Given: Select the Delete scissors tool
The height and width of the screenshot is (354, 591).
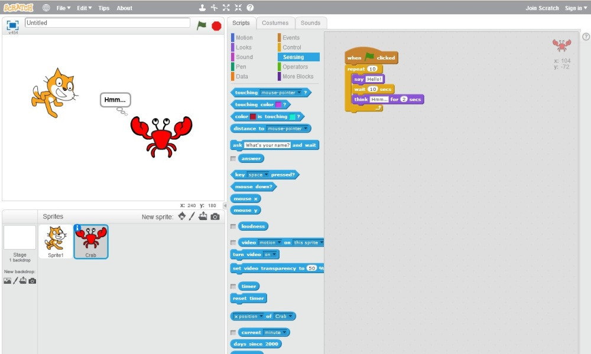Looking at the screenshot, I should coord(214,8).
